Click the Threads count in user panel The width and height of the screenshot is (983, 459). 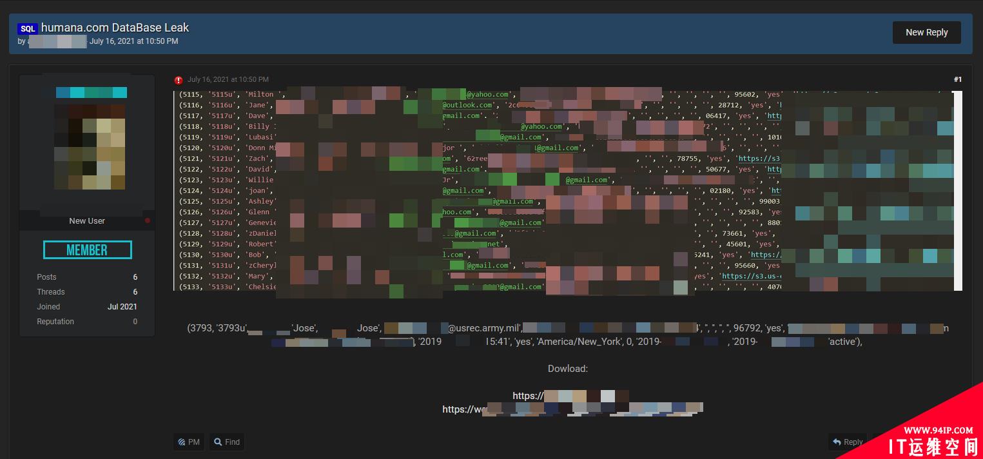pyautogui.click(x=135, y=292)
